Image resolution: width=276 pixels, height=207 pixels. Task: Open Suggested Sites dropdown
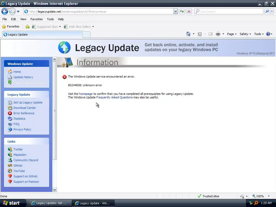pos(46,27)
